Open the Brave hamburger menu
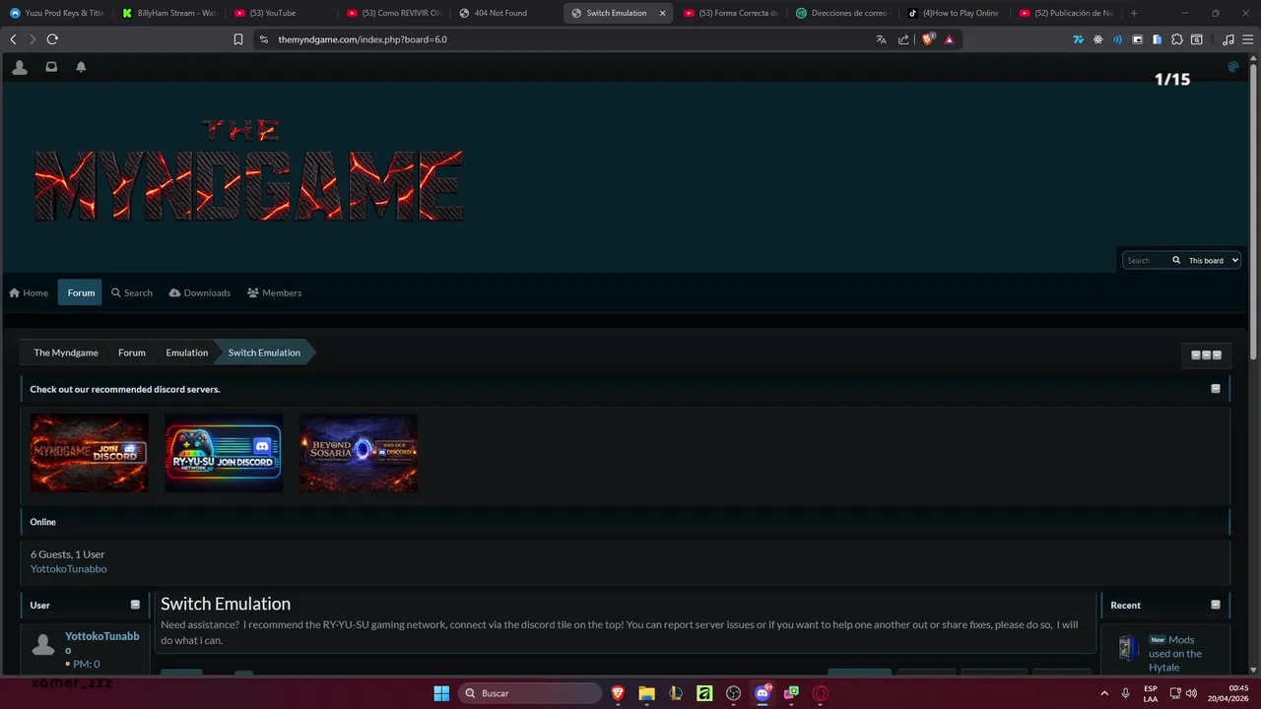 [1247, 39]
